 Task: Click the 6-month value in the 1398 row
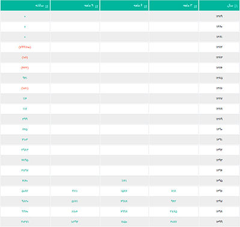point(124,211)
